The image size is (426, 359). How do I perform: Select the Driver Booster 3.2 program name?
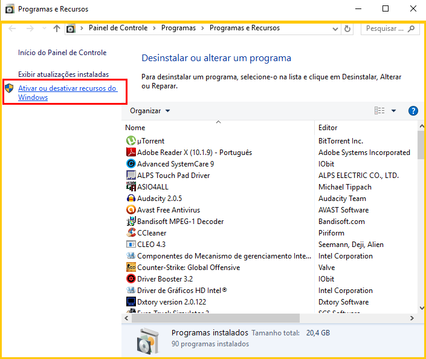pos(165,279)
